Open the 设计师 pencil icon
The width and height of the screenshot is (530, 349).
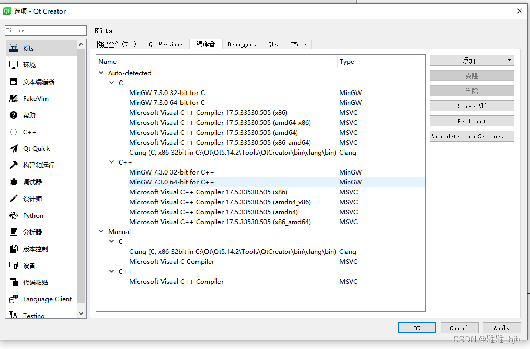tap(14, 199)
